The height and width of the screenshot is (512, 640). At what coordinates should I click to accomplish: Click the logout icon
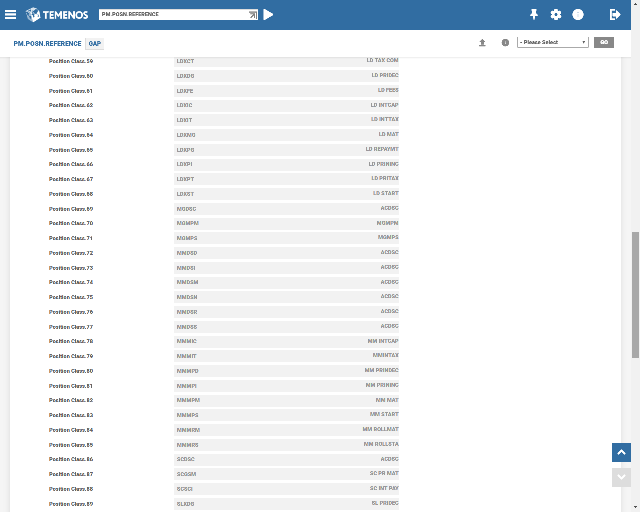[615, 15]
